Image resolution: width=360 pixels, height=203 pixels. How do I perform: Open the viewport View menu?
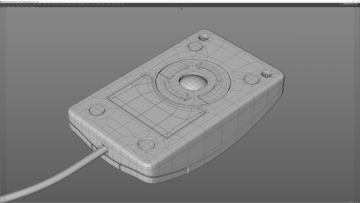(4, 6)
